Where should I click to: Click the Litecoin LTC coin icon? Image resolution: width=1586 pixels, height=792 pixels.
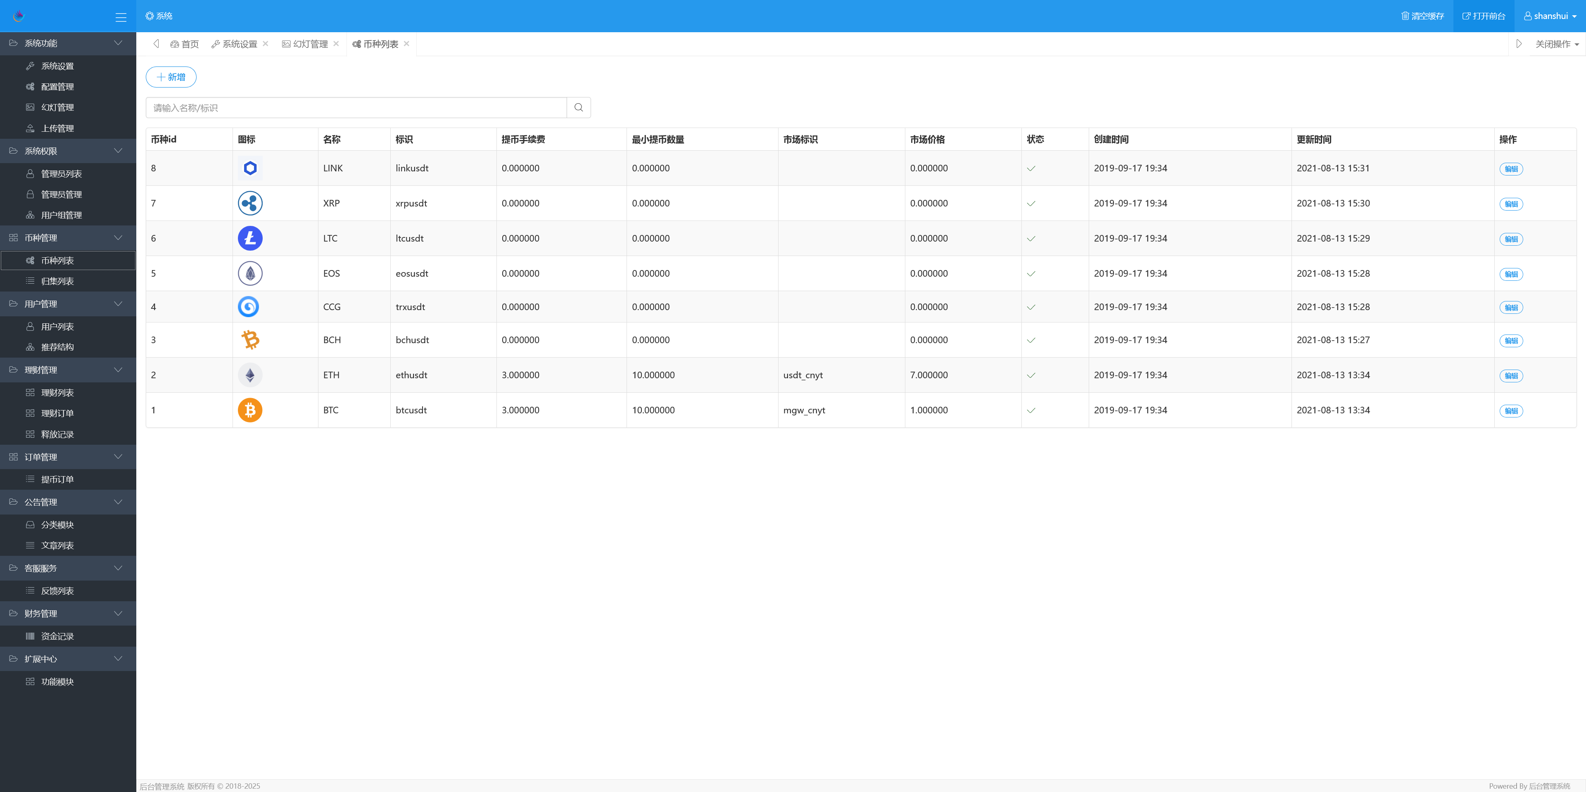tap(250, 238)
